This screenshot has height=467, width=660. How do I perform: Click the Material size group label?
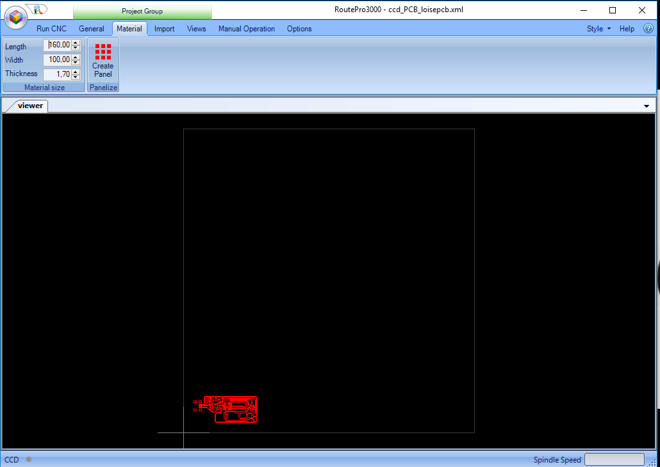click(44, 88)
